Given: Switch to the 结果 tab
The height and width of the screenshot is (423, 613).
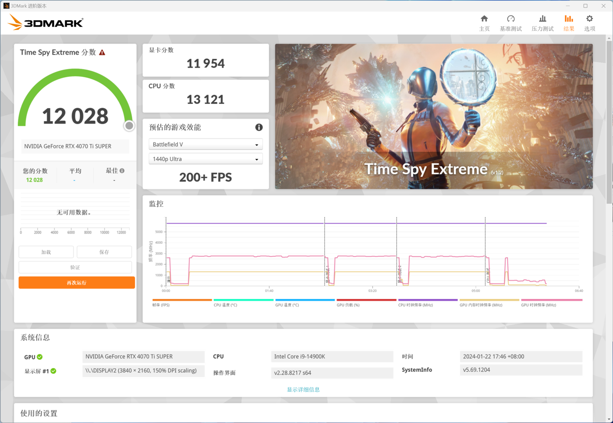Looking at the screenshot, I should tap(568, 22).
